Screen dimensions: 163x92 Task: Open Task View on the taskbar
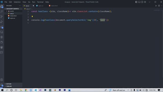pos(16,90)
